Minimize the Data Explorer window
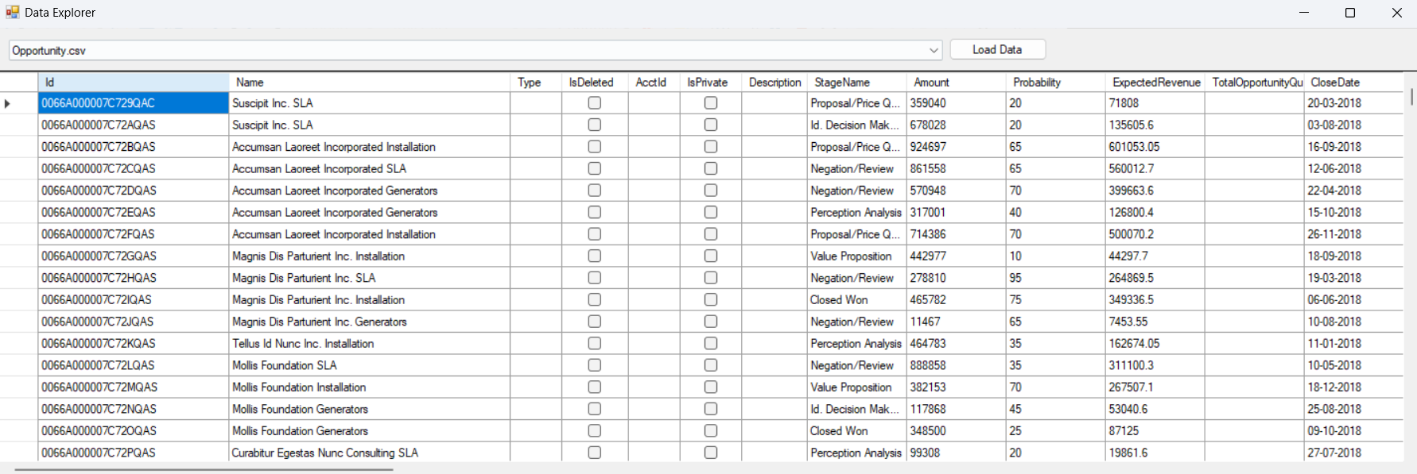The width and height of the screenshot is (1417, 474). coord(1303,13)
